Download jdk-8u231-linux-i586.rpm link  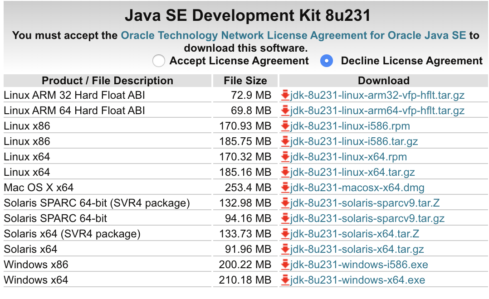point(350,126)
